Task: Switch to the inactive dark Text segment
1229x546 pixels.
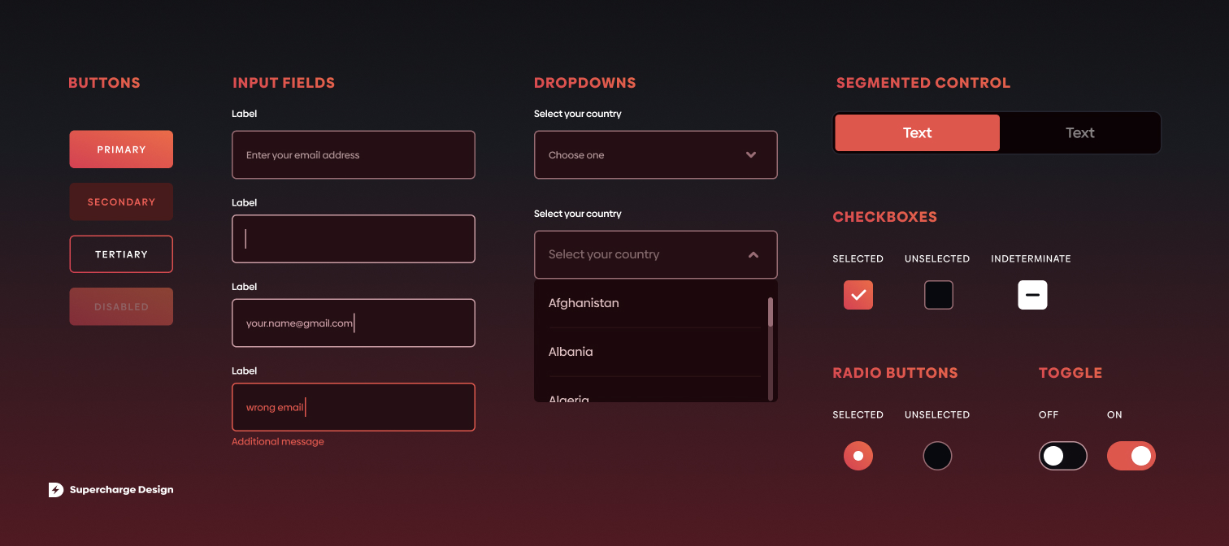Action: click(1079, 133)
